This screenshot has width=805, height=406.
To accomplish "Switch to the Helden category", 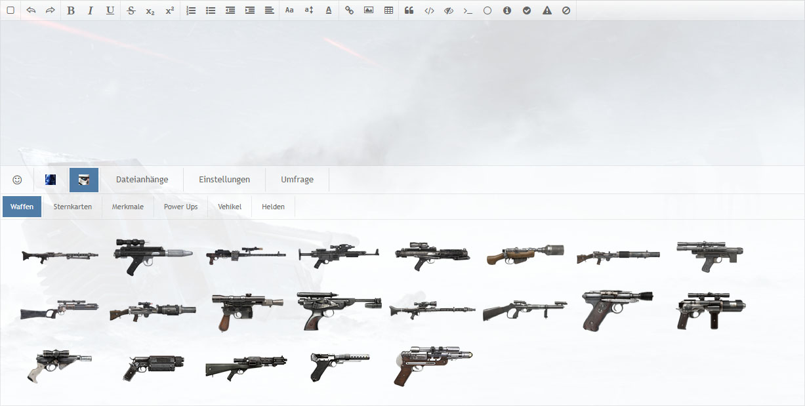I will 273,207.
